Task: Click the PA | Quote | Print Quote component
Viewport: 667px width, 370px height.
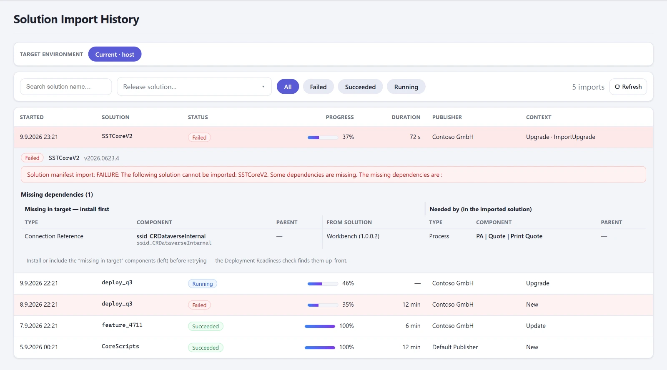Action: [509, 236]
